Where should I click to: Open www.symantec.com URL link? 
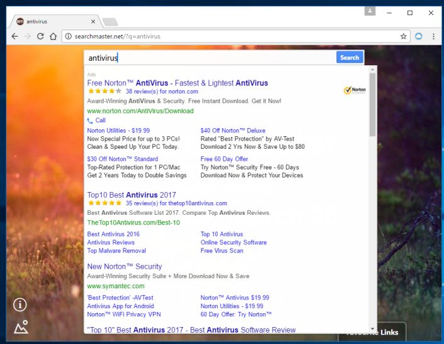116,286
